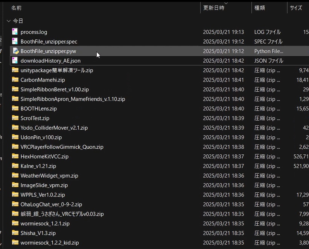Click the zip icon of WeatherWidget_vpm.zip
Screen dimensions: 309x249
(x=15, y=175)
